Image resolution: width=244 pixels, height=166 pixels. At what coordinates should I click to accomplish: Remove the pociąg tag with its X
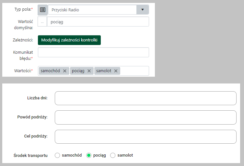[x=89, y=71]
